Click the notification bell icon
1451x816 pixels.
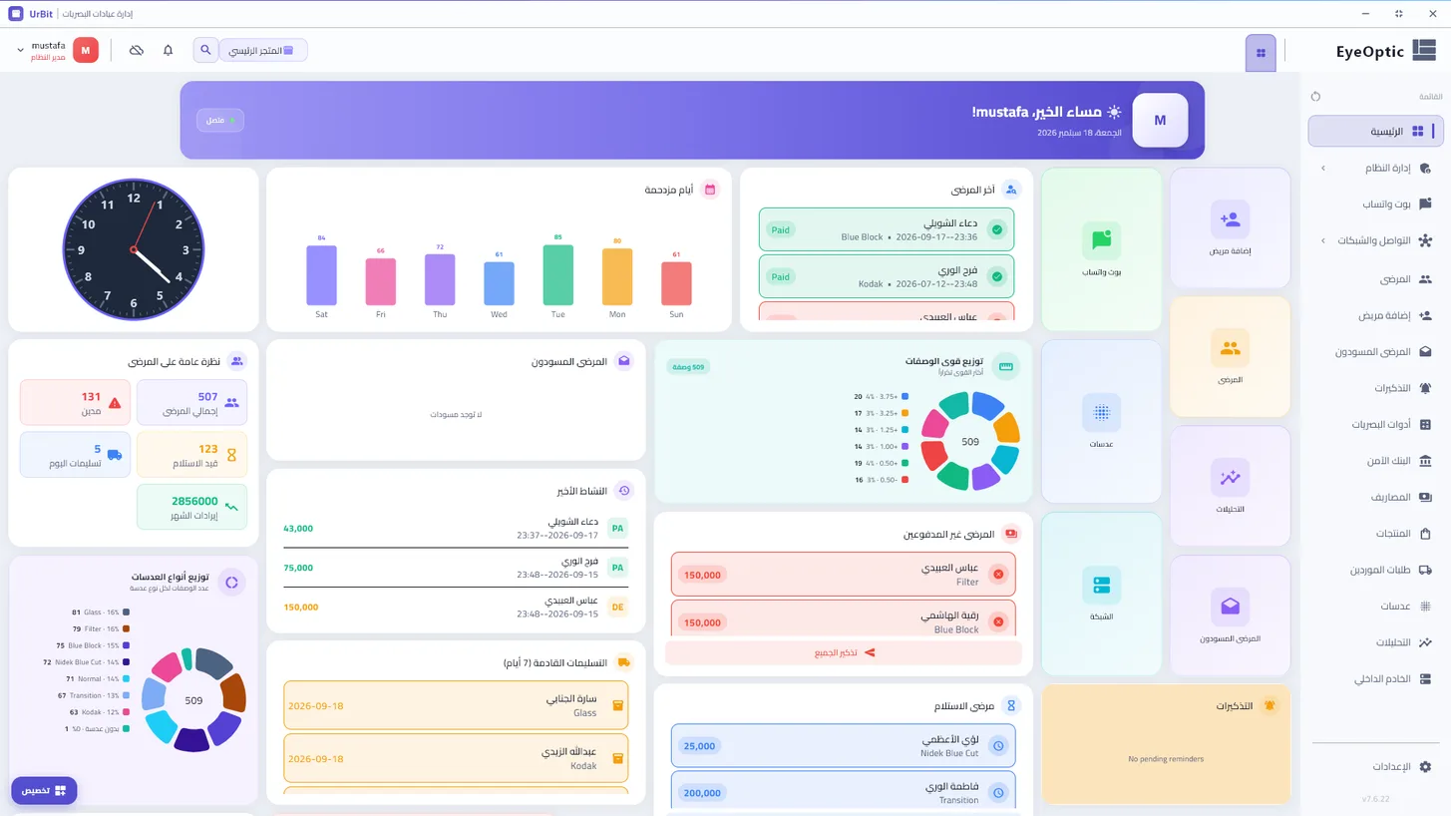coord(168,50)
